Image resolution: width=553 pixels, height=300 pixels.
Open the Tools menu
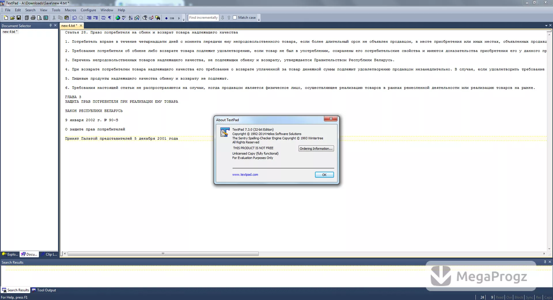(56, 10)
